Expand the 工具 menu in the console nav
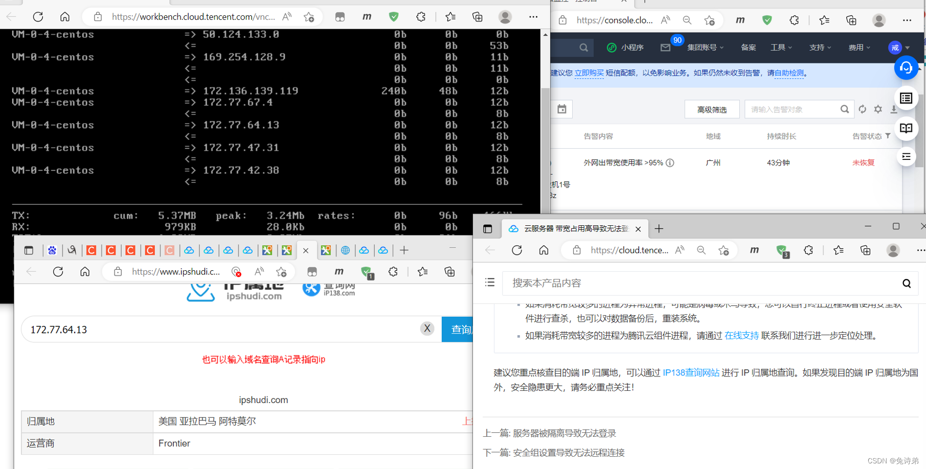This screenshot has width=926, height=469. [x=781, y=48]
